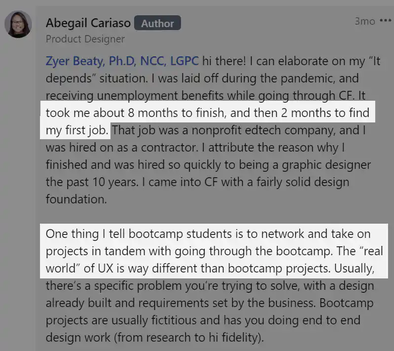
Task: Click the word "foundation."
Action: 76,199
